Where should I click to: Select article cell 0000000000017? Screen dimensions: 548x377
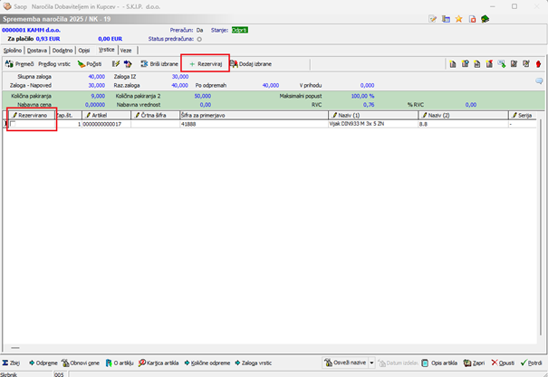pyautogui.click(x=106, y=124)
